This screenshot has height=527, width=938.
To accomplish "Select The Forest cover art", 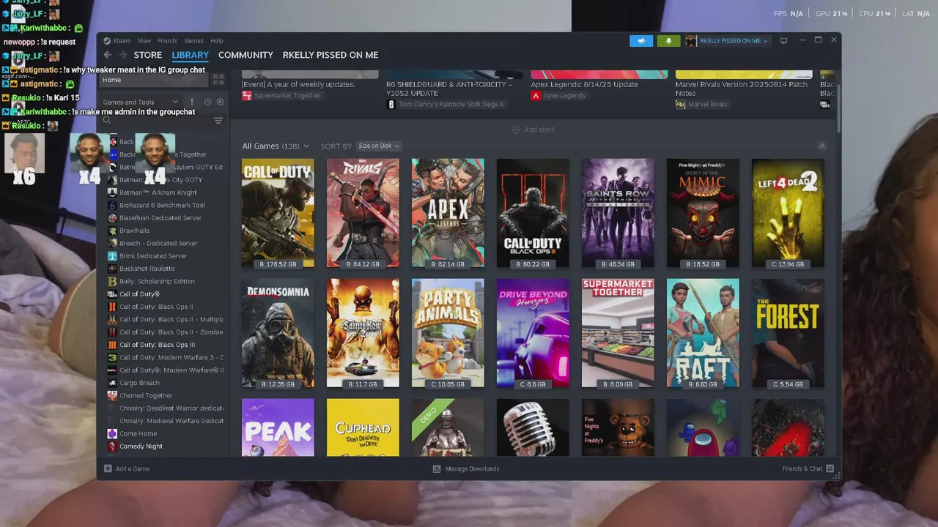I will point(788,333).
